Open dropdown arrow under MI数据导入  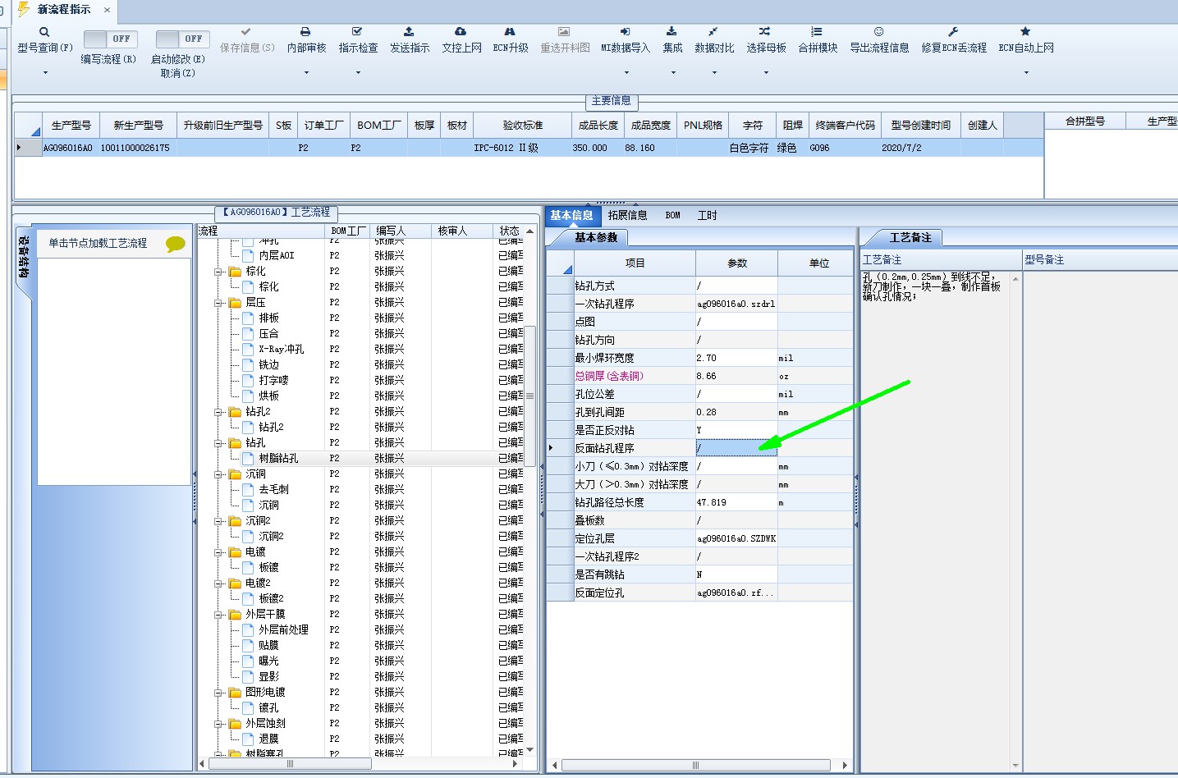pyautogui.click(x=626, y=72)
